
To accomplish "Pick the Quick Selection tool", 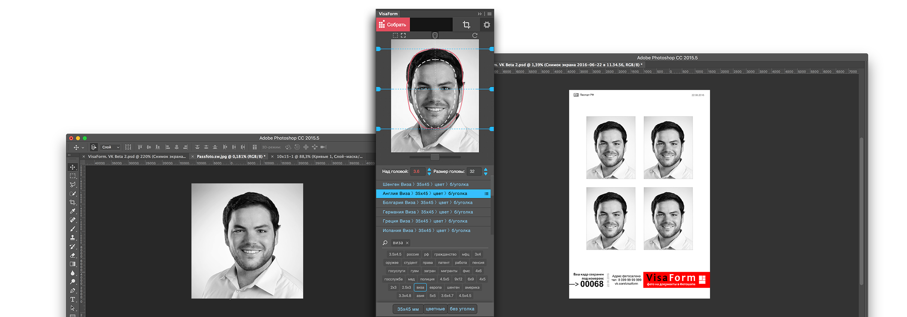I will [x=72, y=194].
